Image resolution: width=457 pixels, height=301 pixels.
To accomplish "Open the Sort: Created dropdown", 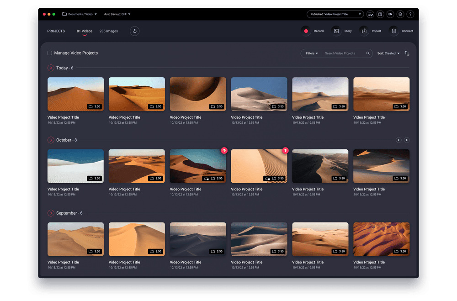I will click(x=388, y=53).
